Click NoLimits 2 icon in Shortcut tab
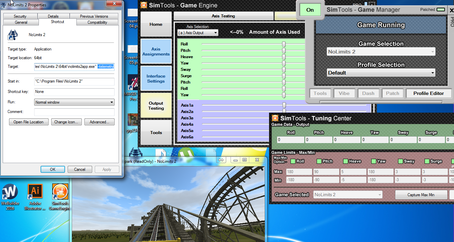Image resolution: width=454 pixels, height=242 pixels. 13,34
